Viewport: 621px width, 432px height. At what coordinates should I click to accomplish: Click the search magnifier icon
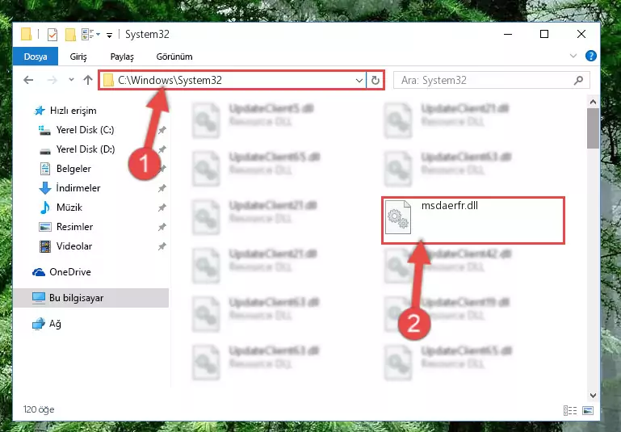578,81
